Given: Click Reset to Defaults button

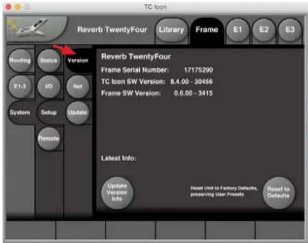Looking at the screenshot, I should point(279,192).
